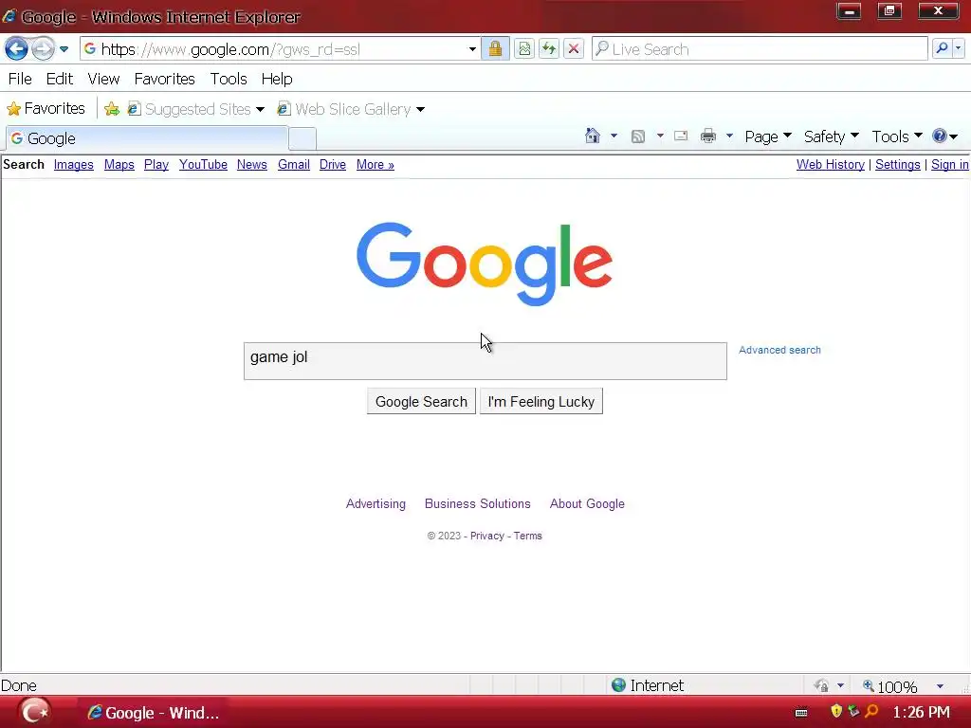Viewport: 971px width, 728px height.
Task: Open the Favorites menu
Action: pos(164,80)
